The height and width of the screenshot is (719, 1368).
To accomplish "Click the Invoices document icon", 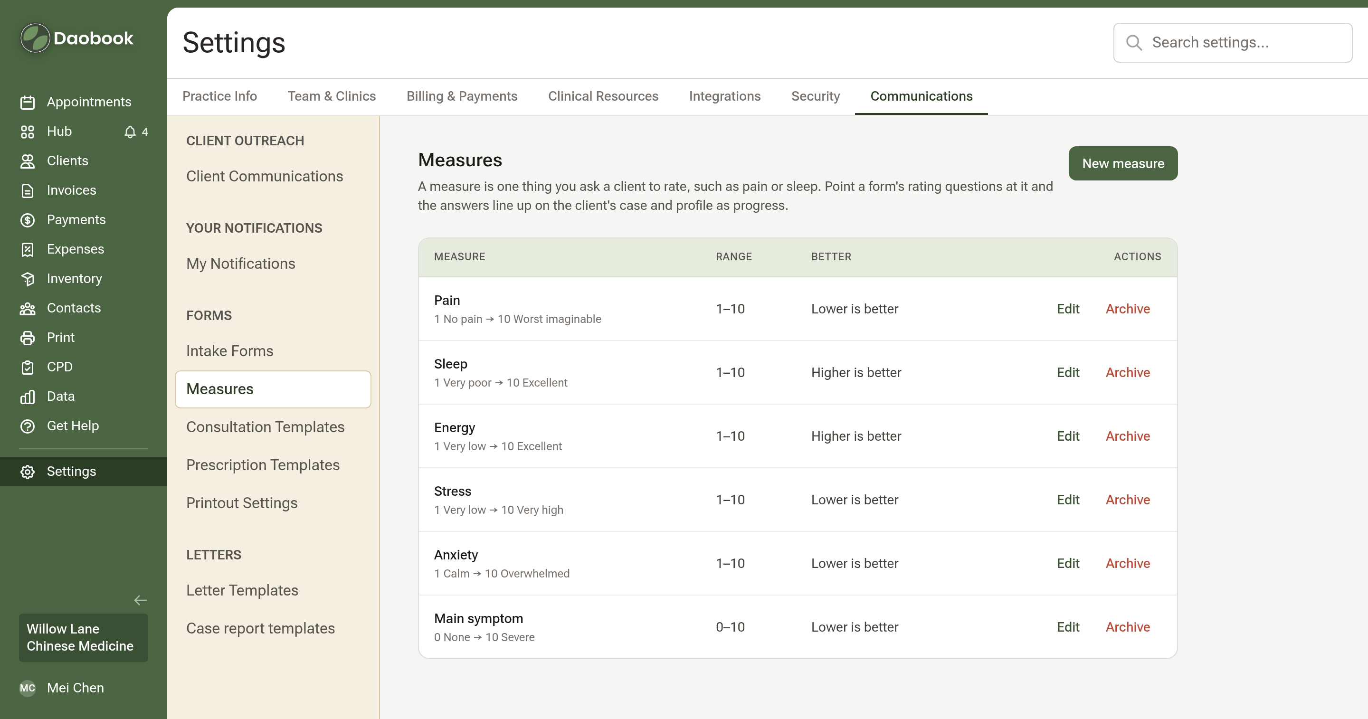I will (x=28, y=190).
